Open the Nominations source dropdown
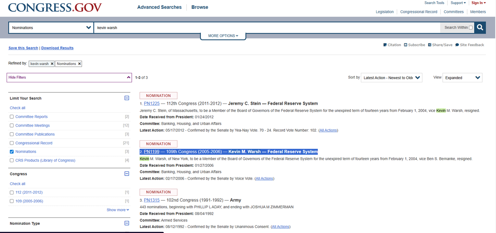The height and width of the screenshot is (233, 496). 51,28
